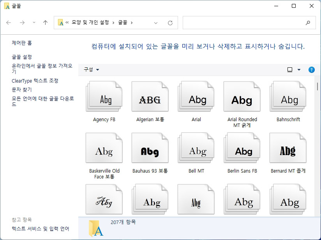Click the blue help question mark icon
This screenshot has height=240, width=321.
coord(311,69)
